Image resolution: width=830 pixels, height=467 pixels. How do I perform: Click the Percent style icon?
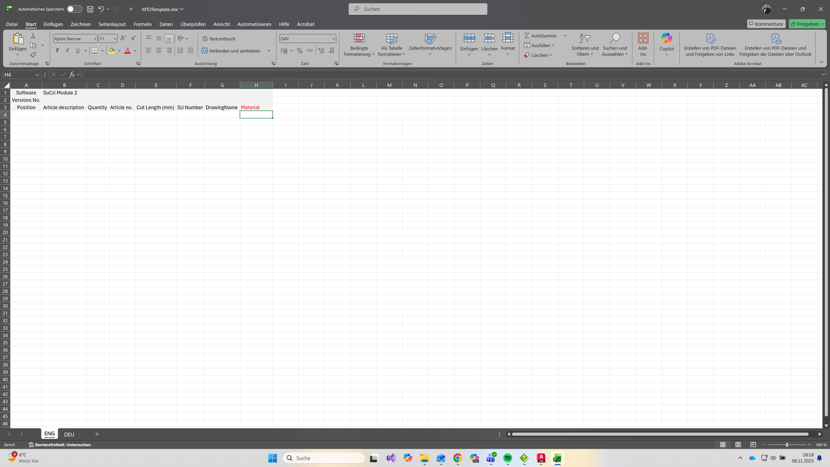(300, 51)
